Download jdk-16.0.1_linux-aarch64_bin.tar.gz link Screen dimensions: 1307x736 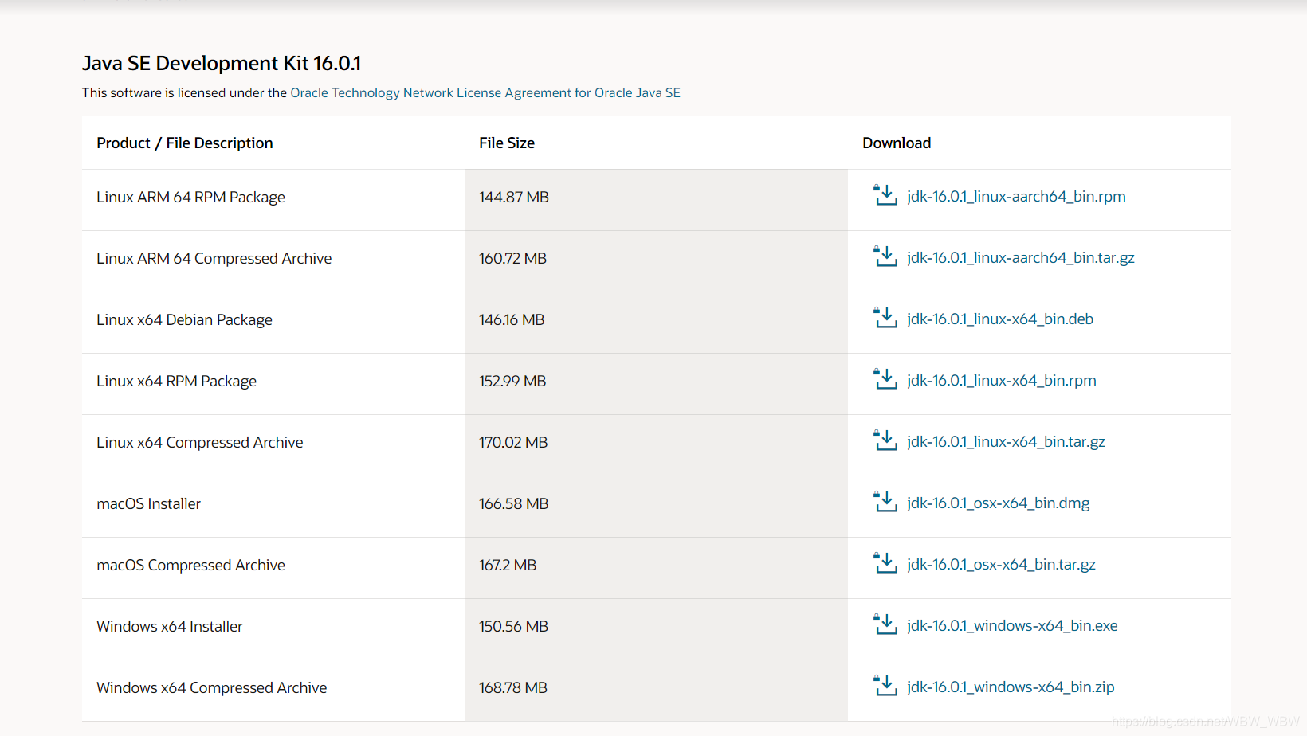point(1021,257)
